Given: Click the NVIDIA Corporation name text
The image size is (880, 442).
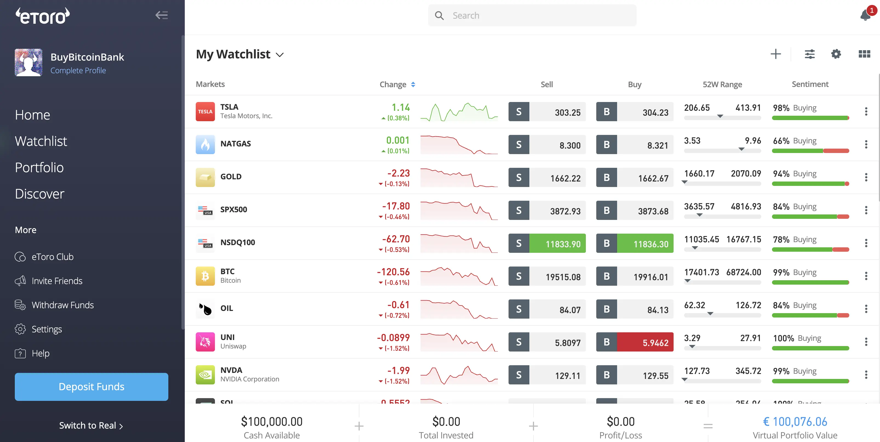Looking at the screenshot, I should [250, 379].
